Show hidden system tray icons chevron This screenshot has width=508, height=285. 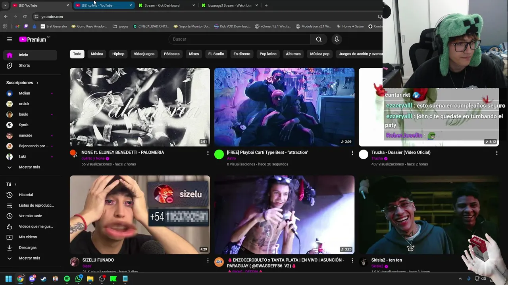(460, 279)
